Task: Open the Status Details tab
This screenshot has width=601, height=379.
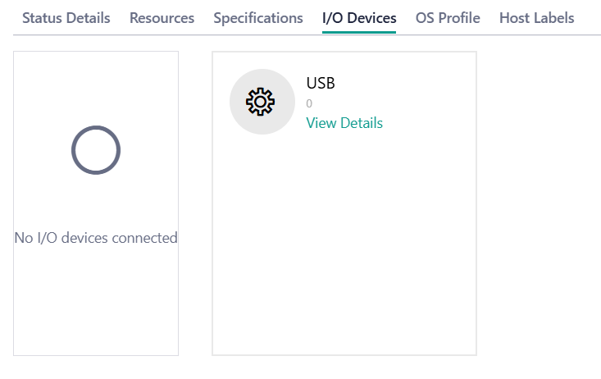Action: [66, 18]
